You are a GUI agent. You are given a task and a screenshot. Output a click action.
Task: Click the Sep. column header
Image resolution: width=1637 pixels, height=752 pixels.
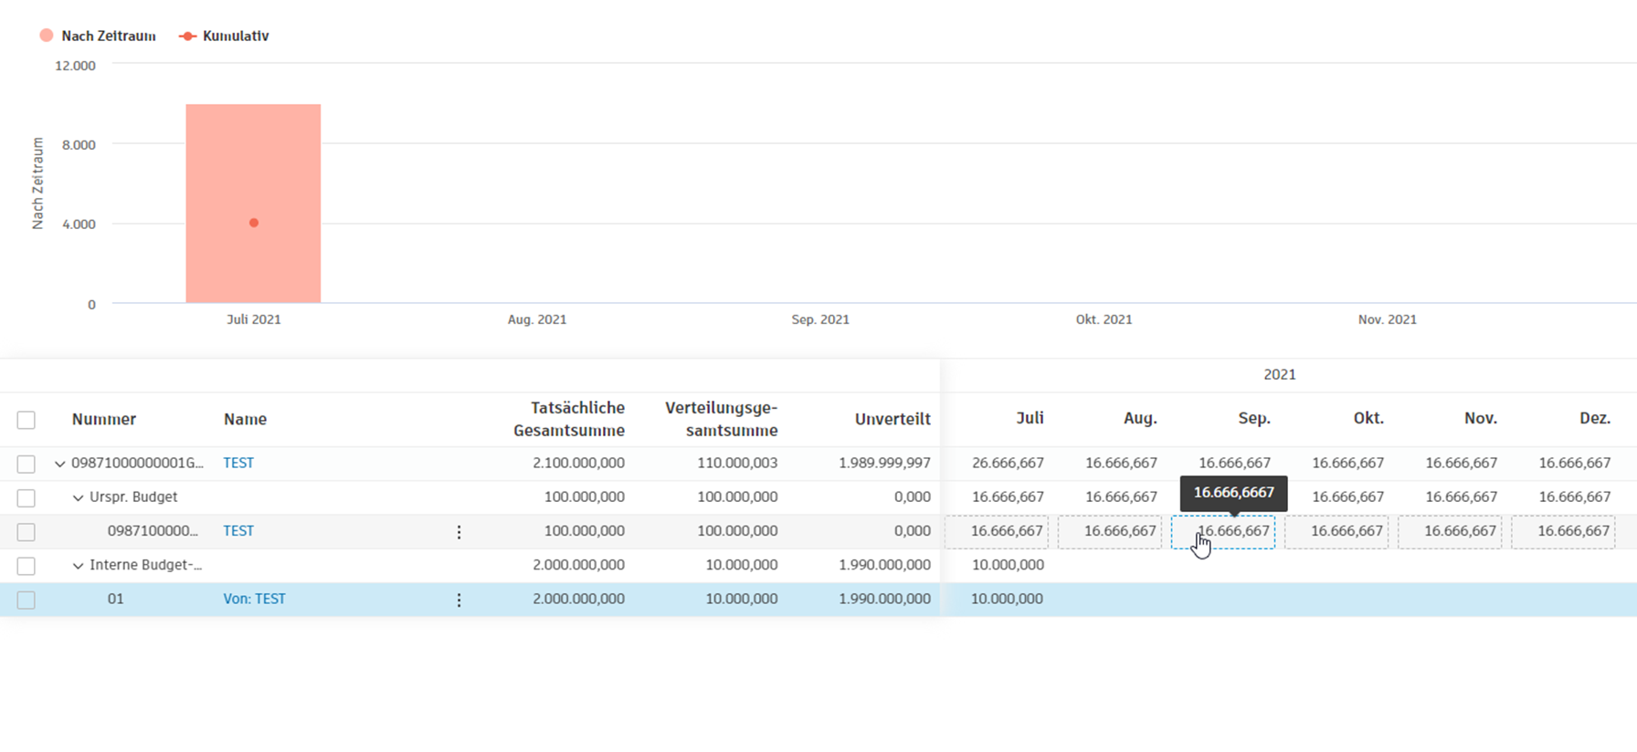pyautogui.click(x=1254, y=418)
